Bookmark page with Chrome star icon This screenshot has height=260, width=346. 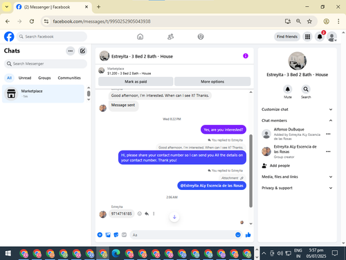309,21
